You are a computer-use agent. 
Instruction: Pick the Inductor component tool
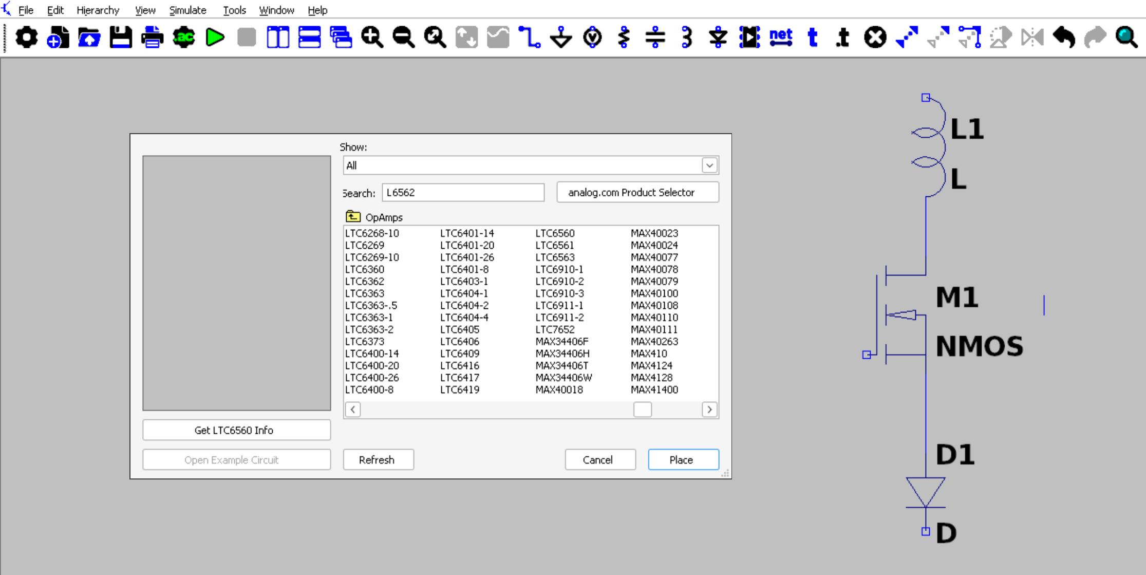coord(687,38)
